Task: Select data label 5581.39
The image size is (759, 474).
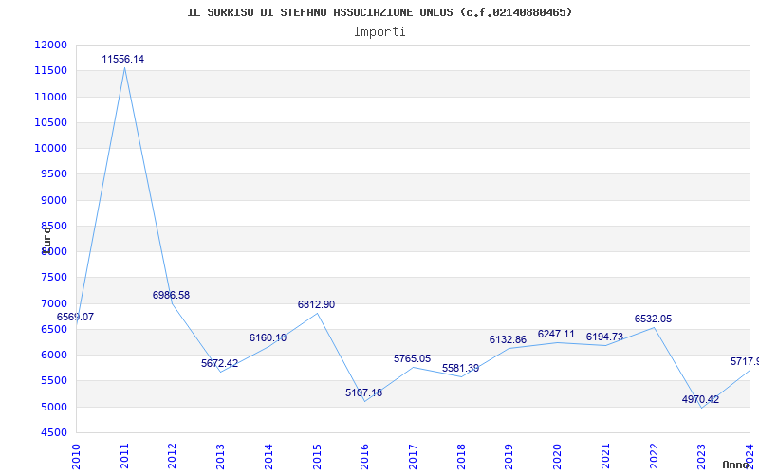Action: (x=461, y=368)
